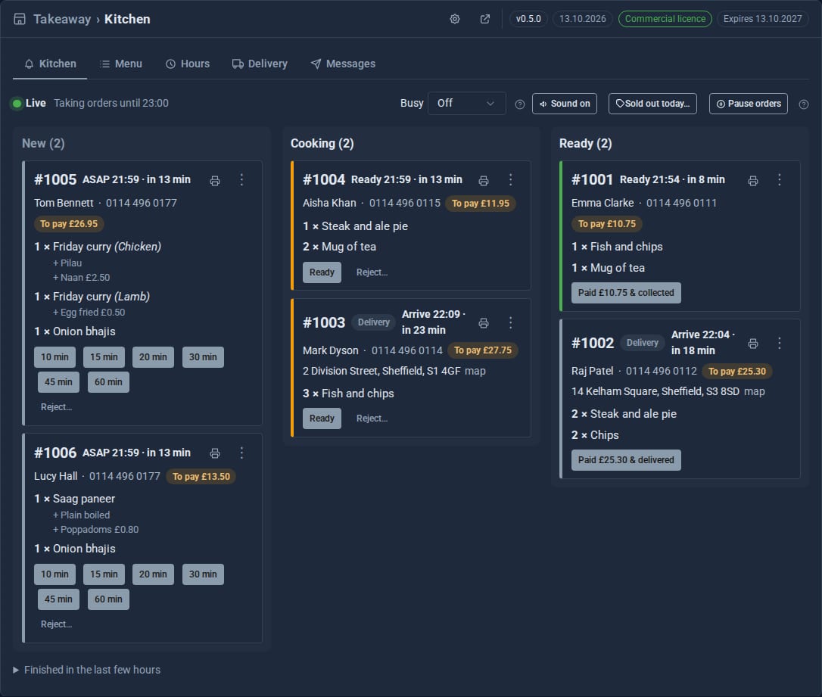Print order #1003 ticket

484,323
